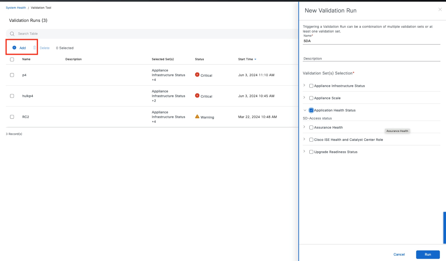This screenshot has width=446, height=261.
Task: Enable the Upgrade Readiness Status checkbox
Action: click(x=311, y=152)
